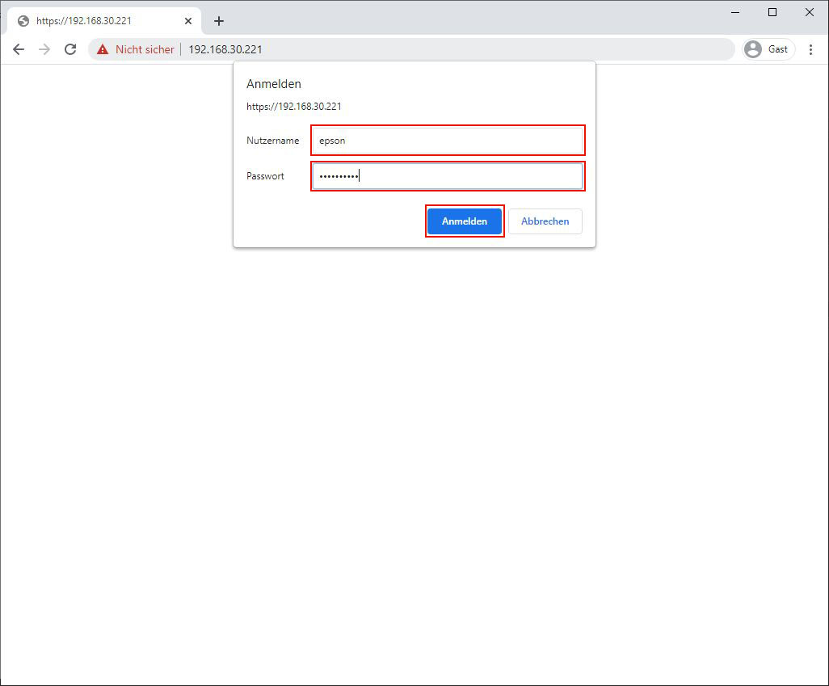Open a new tab with plus button
The width and height of the screenshot is (829, 686).
[218, 21]
